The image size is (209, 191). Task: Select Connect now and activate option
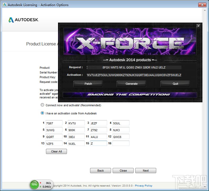(42, 105)
